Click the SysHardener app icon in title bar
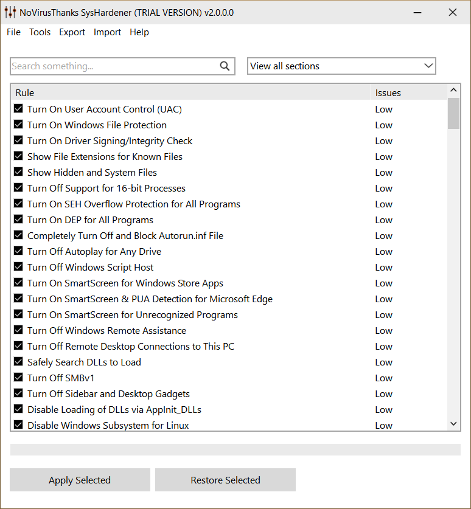 (10, 12)
